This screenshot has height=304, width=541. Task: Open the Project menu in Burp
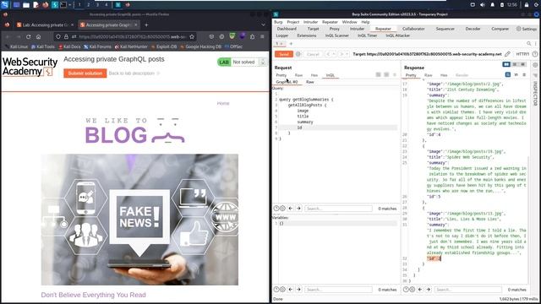point(293,22)
